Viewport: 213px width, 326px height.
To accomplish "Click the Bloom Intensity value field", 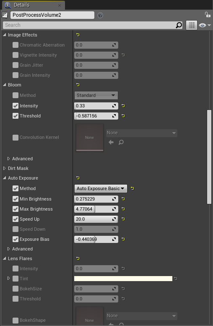I will pos(96,106).
